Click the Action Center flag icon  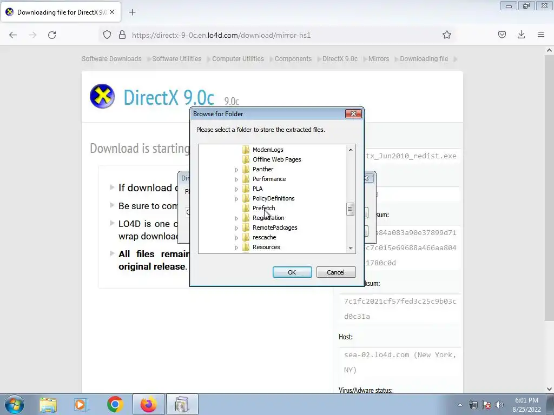point(486,405)
